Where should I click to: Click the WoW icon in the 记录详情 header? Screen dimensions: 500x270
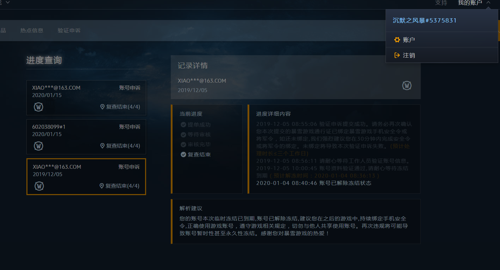[407, 85]
